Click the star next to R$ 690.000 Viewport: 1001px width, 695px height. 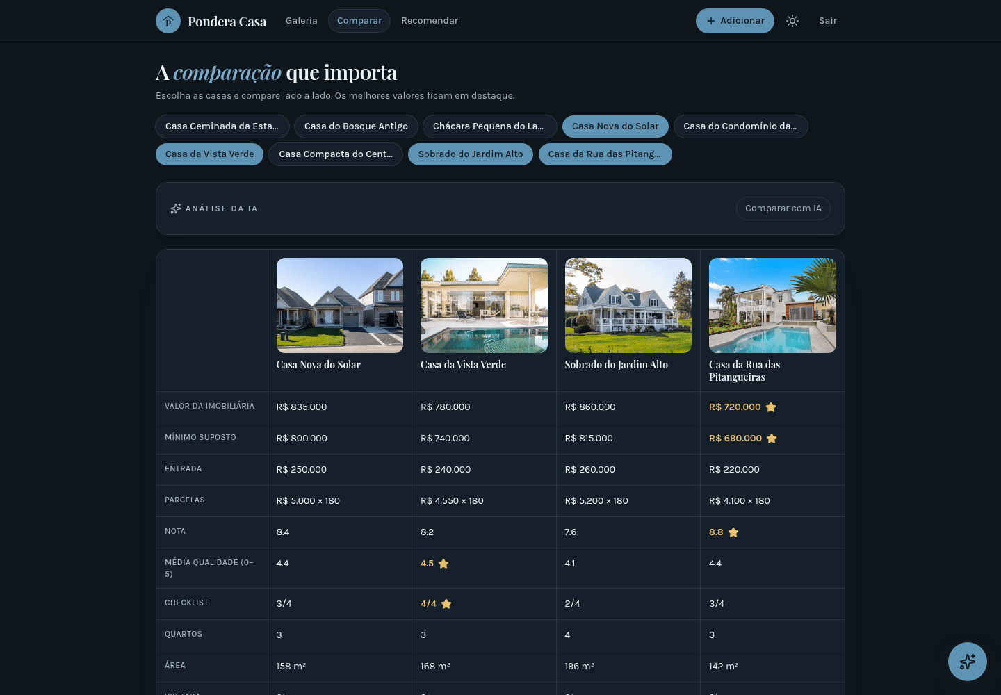pyautogui.click(x=772, y=439)
